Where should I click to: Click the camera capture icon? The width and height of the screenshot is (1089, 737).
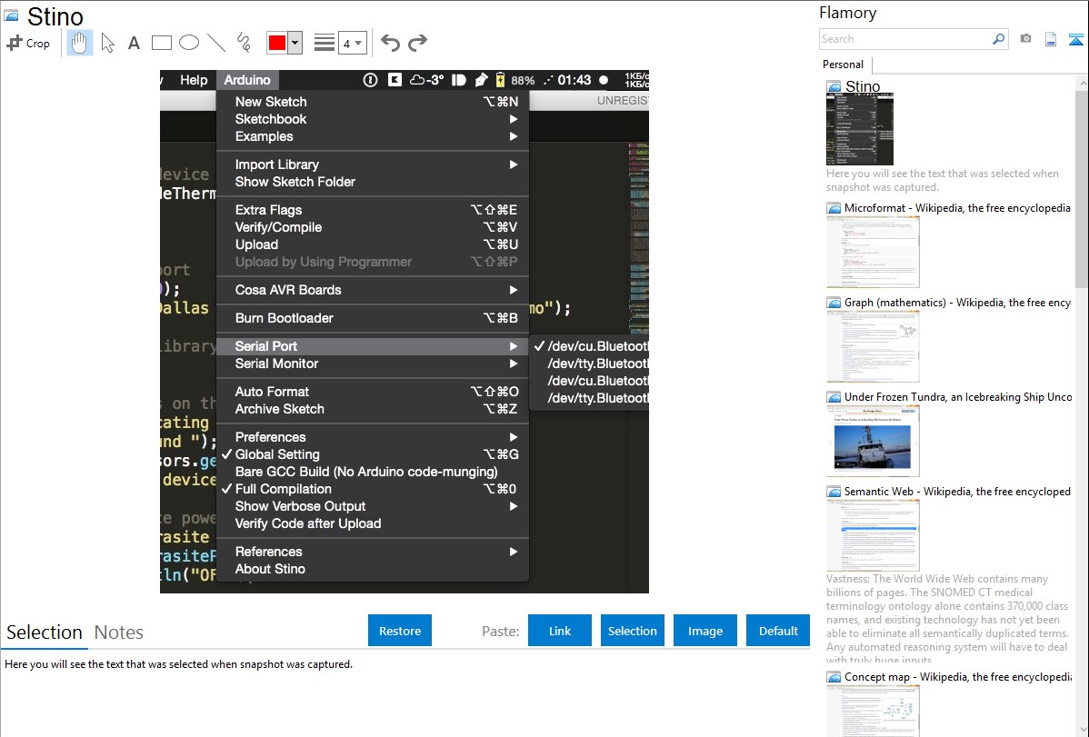1025,39
